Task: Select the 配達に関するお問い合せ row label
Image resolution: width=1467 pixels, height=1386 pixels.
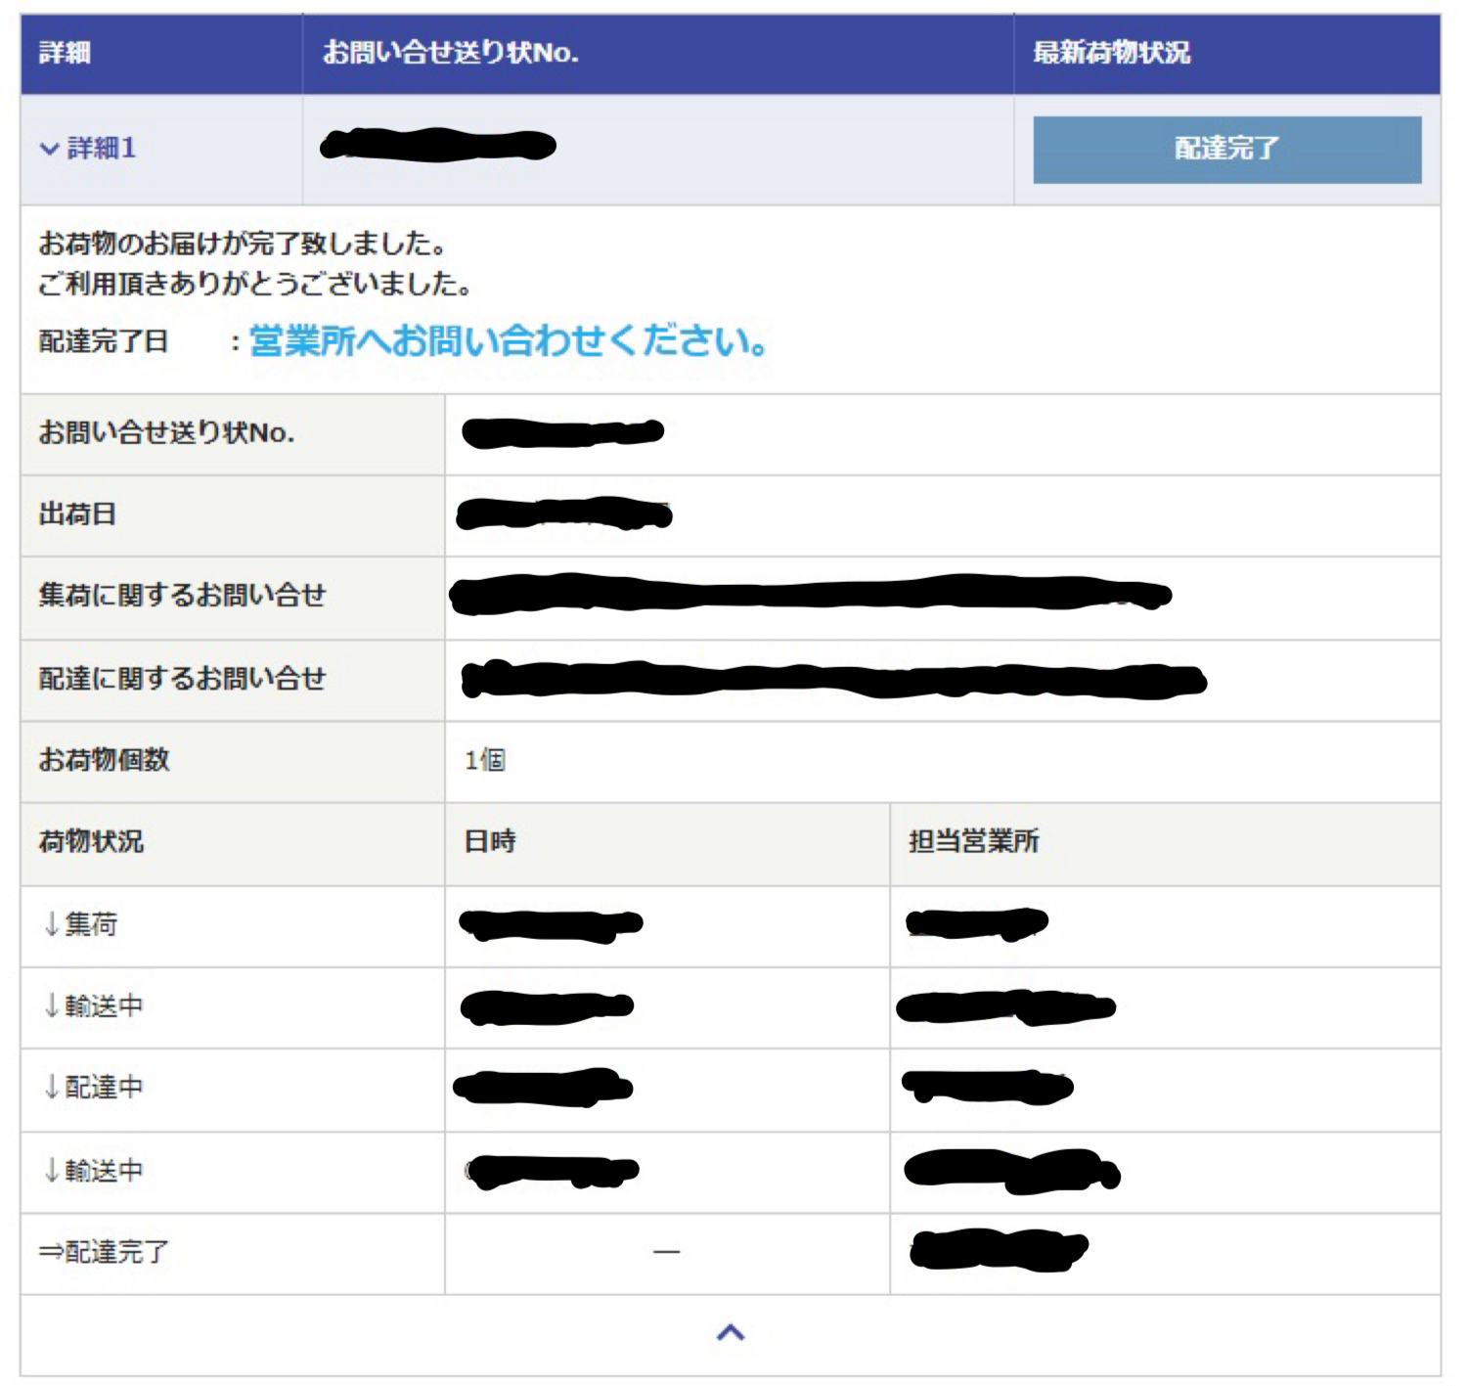Action: pyautogui.click(x=182, y=678)
